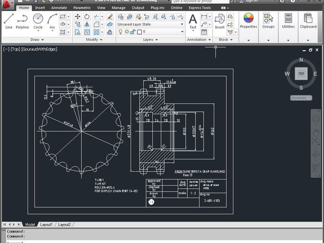324x243 pixels.
Task: Expand the Modify panel
Action: 94,39
